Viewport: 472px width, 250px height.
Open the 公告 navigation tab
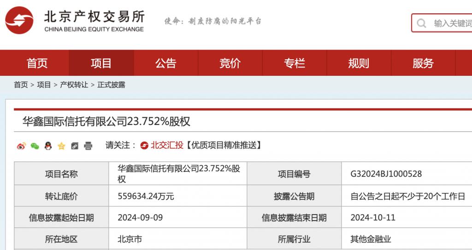point(166,63)
